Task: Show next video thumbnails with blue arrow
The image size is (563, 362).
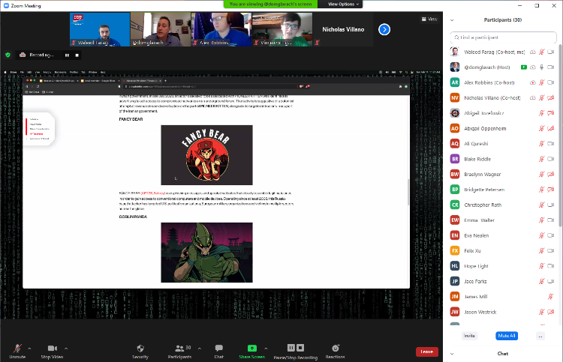Action: (x=384, y=29)
